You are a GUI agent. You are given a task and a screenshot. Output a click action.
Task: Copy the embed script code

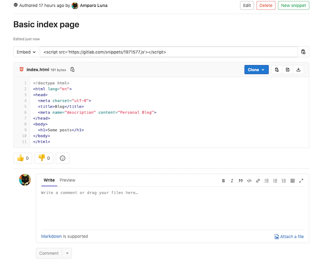click(x=303, y=51)
